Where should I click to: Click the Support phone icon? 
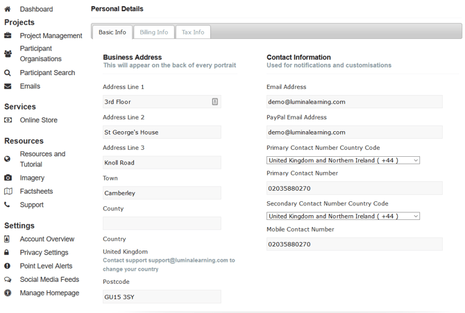tap(8, 205)
